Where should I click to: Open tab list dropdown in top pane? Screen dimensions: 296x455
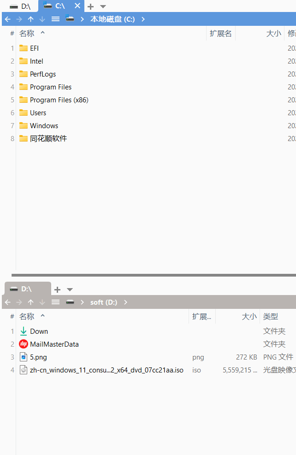[103, 6]
